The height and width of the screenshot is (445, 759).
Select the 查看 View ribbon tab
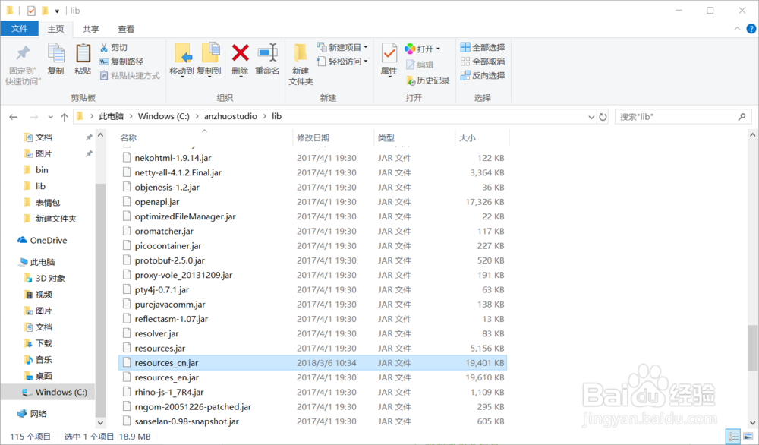126,29
